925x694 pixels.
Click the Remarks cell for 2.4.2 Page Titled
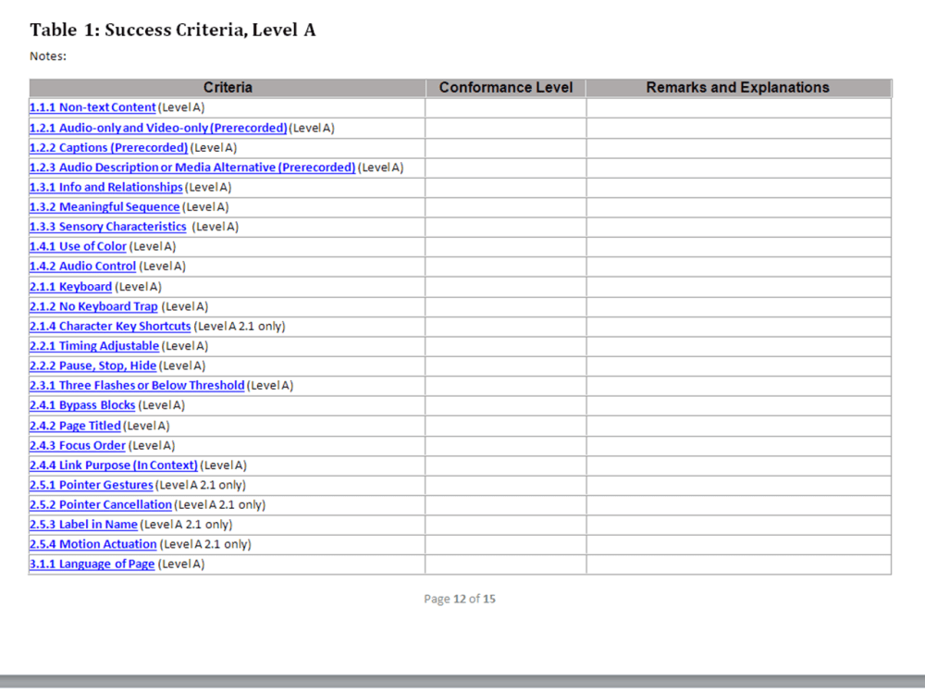point(738,426)
